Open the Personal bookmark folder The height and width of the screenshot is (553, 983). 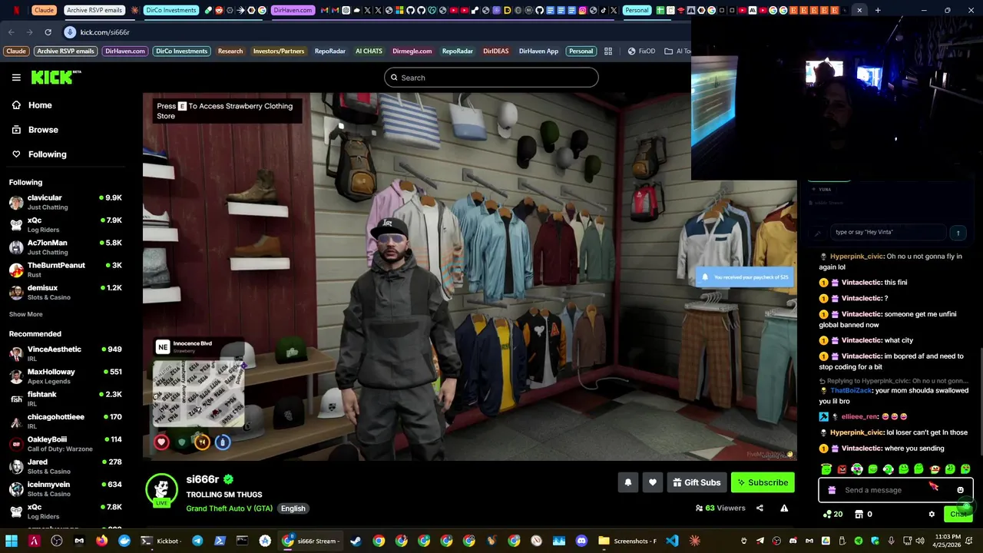click(x=581, y=51)
